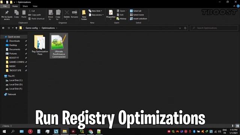Open the Windows Start menu

[4, 132]
